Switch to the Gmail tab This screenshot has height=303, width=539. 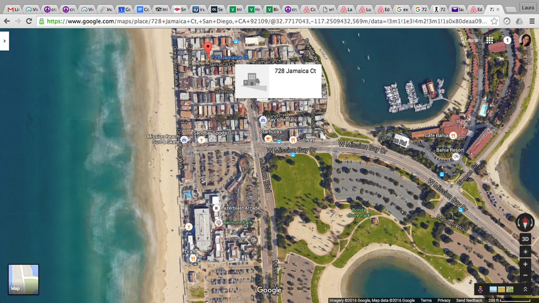click(12, 9)
